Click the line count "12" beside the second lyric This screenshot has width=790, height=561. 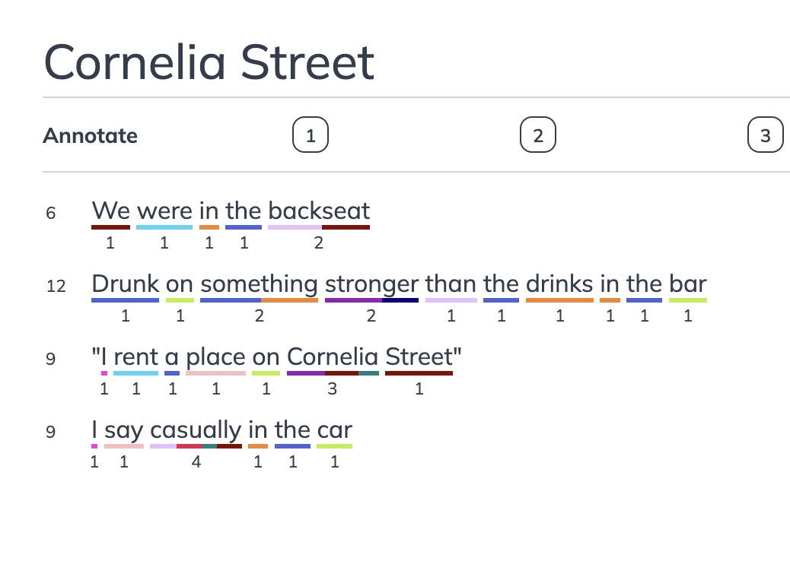click(56, 287)
